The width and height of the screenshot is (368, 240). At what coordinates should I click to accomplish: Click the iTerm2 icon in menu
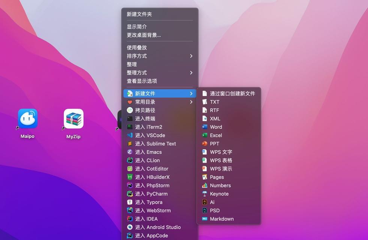coord(130,127)
